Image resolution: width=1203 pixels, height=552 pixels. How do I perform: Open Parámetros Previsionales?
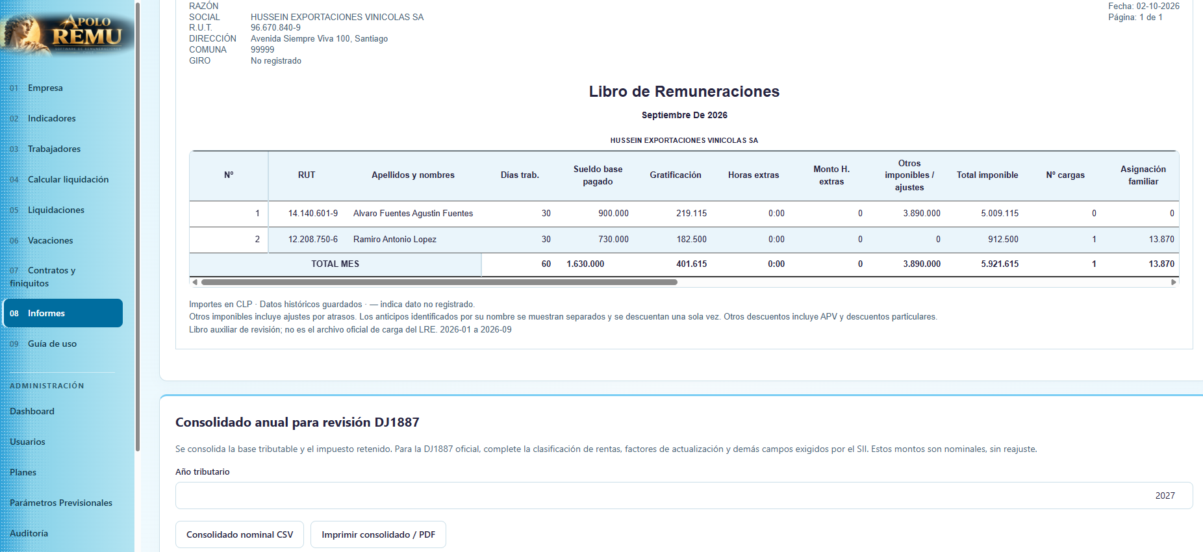(x=61, y=503)
